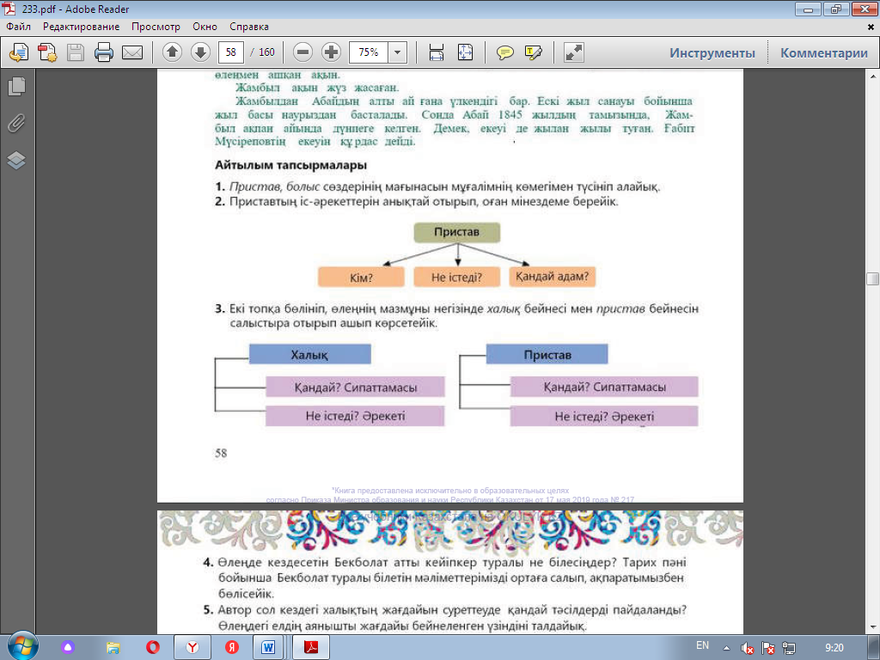
Task: Click the page number field showing 58
Action: [230, 52]
